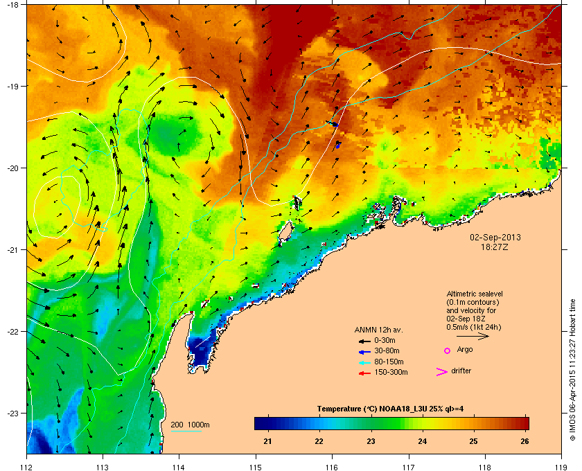Click the dark red end of temperature colorbar

523,423
